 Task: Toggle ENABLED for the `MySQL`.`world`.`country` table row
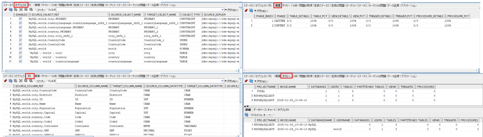(20, 57)
